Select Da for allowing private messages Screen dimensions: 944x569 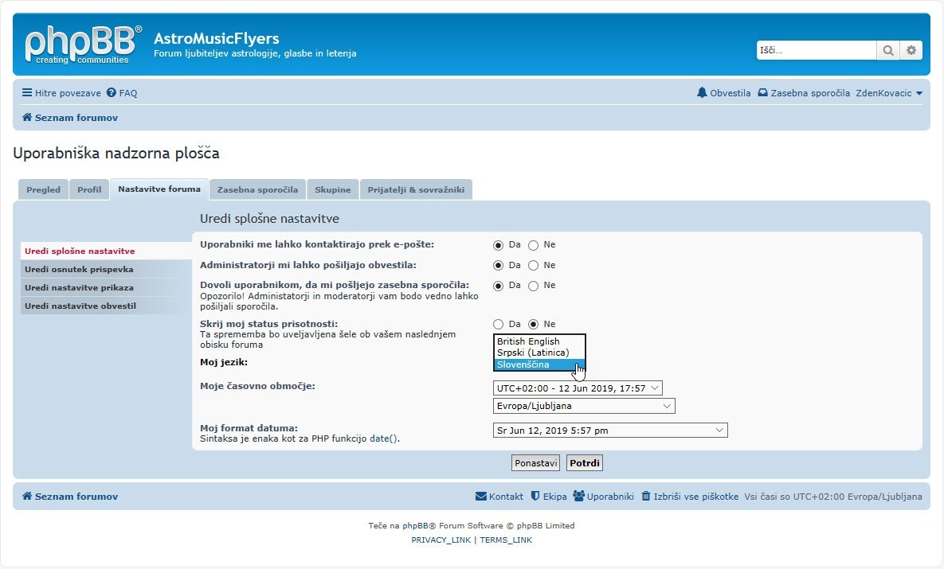[x=498, y=286]
